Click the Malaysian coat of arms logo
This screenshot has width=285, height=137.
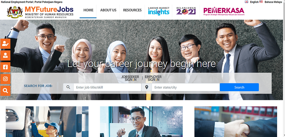click(x=15, y=12)
